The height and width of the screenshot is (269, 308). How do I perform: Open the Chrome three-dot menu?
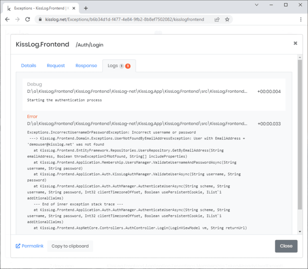click(x=301, y=19)
